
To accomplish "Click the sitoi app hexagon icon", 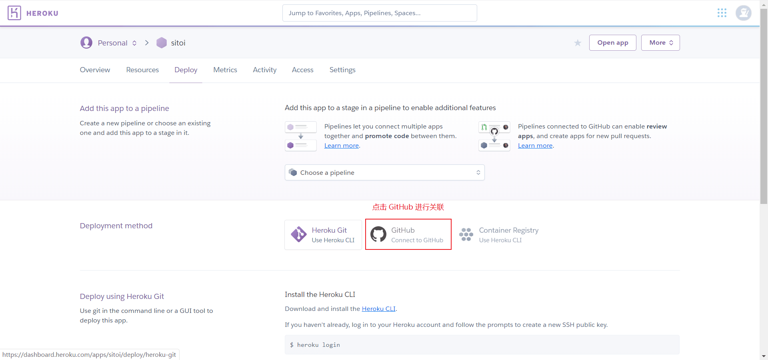I will coord(162,43).
